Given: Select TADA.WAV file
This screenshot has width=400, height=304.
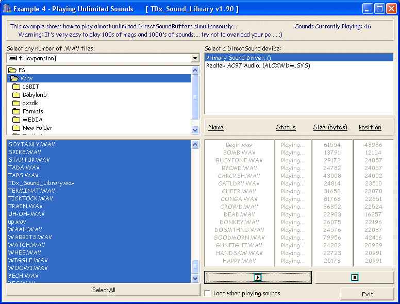Looking at the screenshot, I should coord(99,167).
